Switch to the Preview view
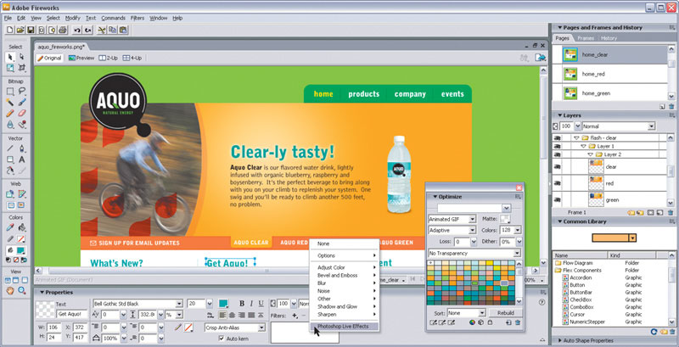The width and height of the screenshot is (679, 347). [81, 58]
